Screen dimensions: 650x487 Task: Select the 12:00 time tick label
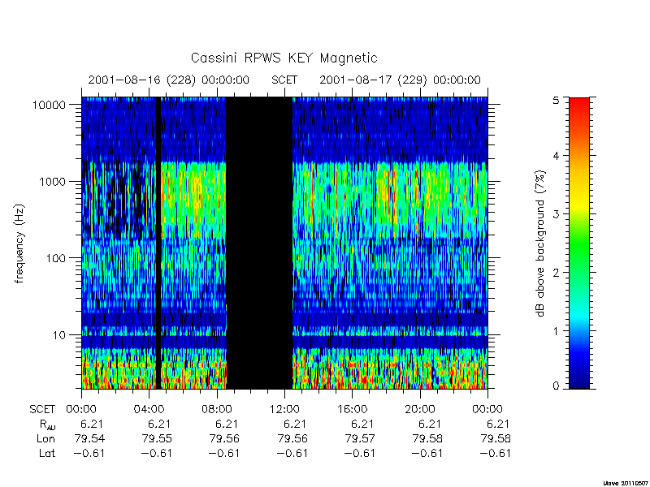[x=284, y=410]
